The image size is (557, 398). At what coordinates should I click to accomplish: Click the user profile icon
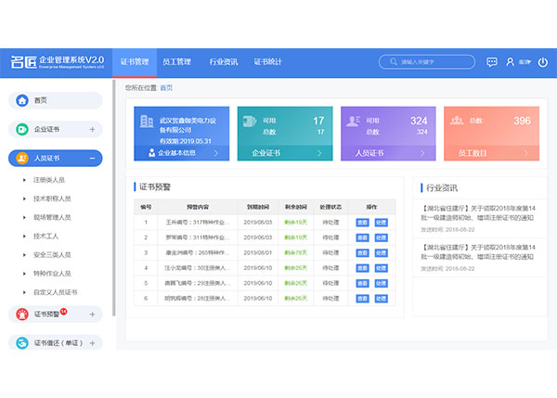point(510,62)
